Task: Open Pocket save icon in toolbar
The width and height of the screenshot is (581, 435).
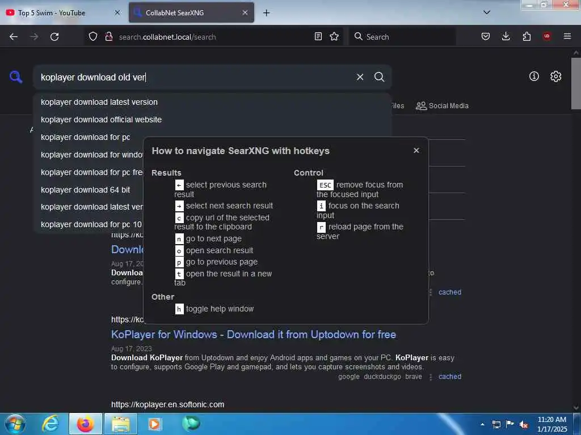Action: 486,37
